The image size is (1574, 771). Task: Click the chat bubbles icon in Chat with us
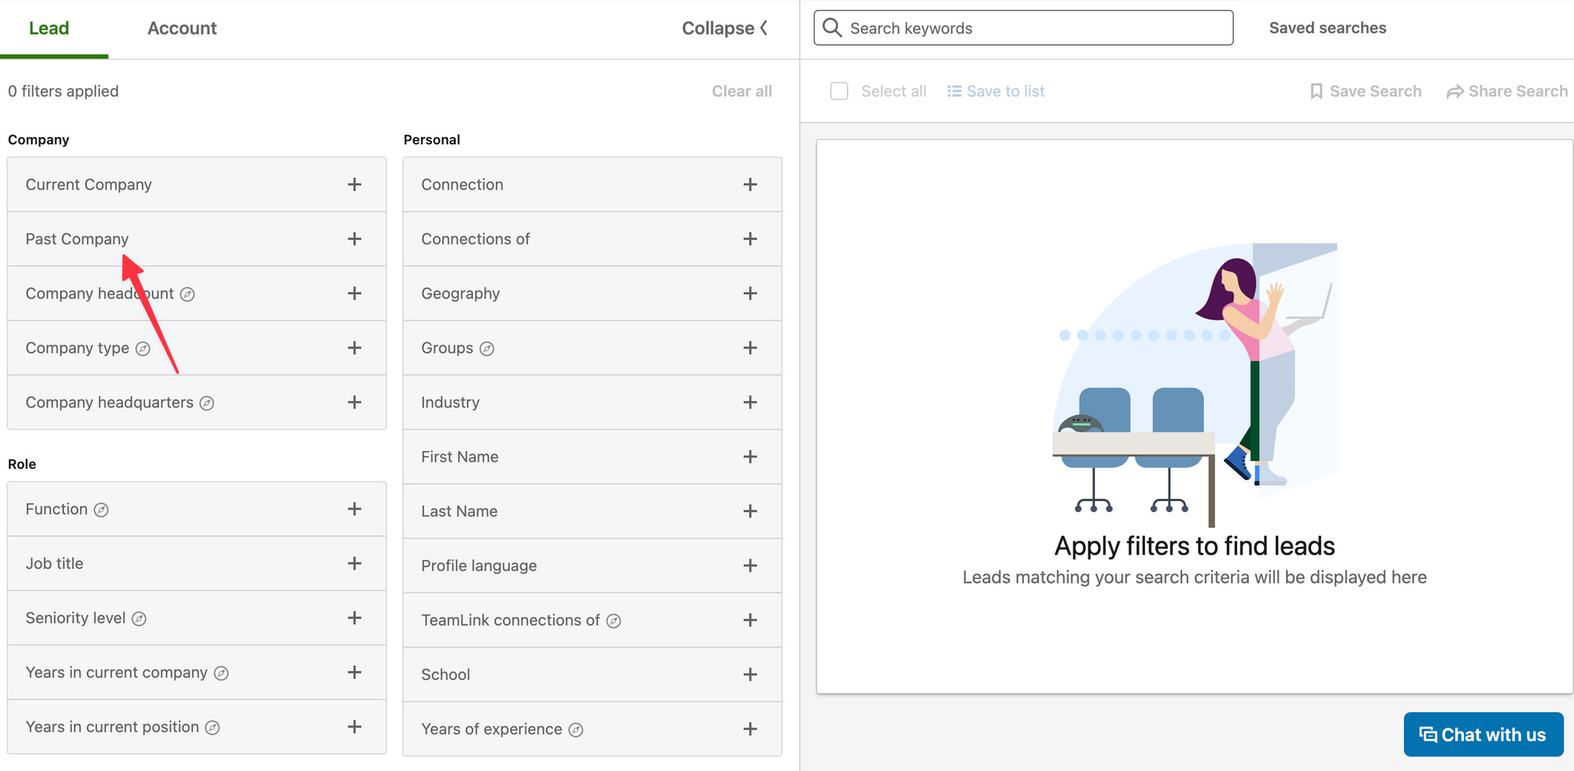pyautogui.click(x=1428, y=735)
